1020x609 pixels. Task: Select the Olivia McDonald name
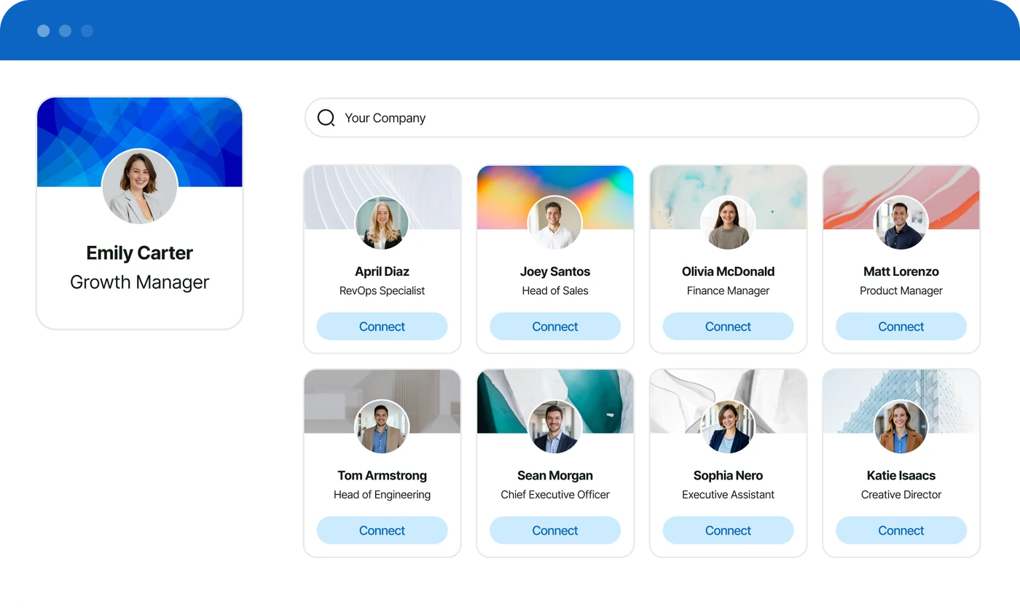[x=728, y=271]
